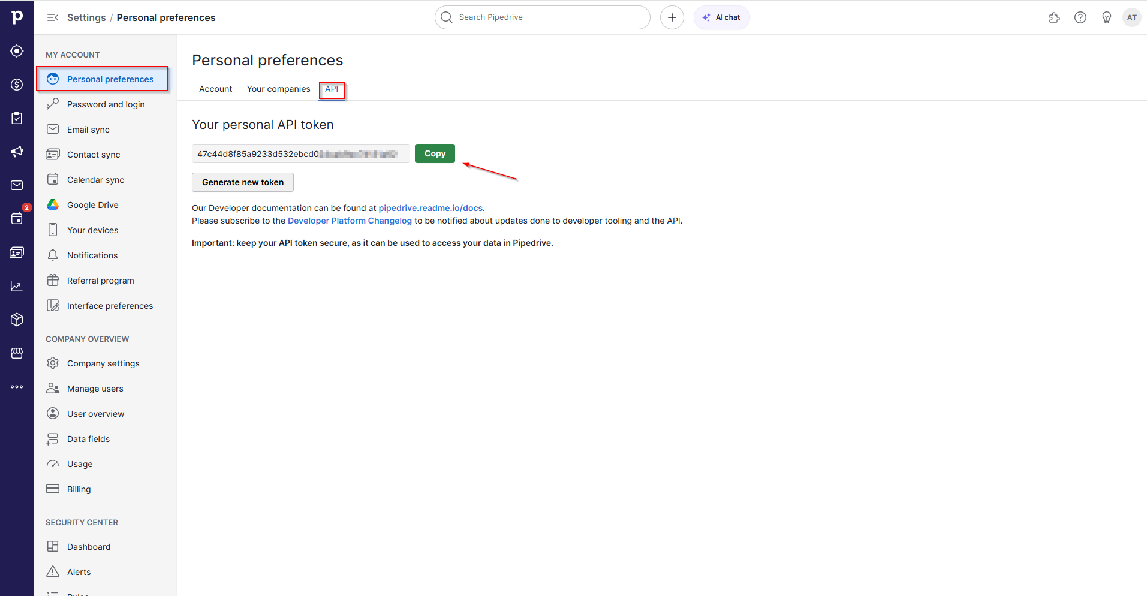Click the warning triangle icon beside Alerts
1147x596 pixels.
pyautogui.click(x=53, y=571)
